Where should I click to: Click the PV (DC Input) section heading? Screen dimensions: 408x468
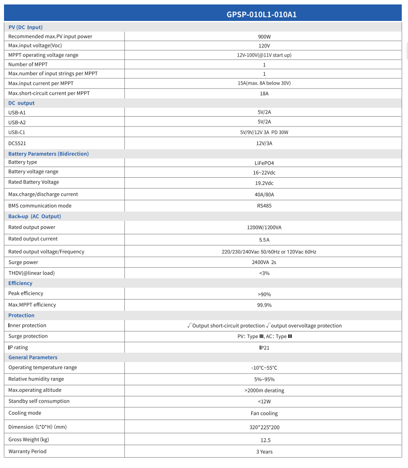click(x=25, y=27)
